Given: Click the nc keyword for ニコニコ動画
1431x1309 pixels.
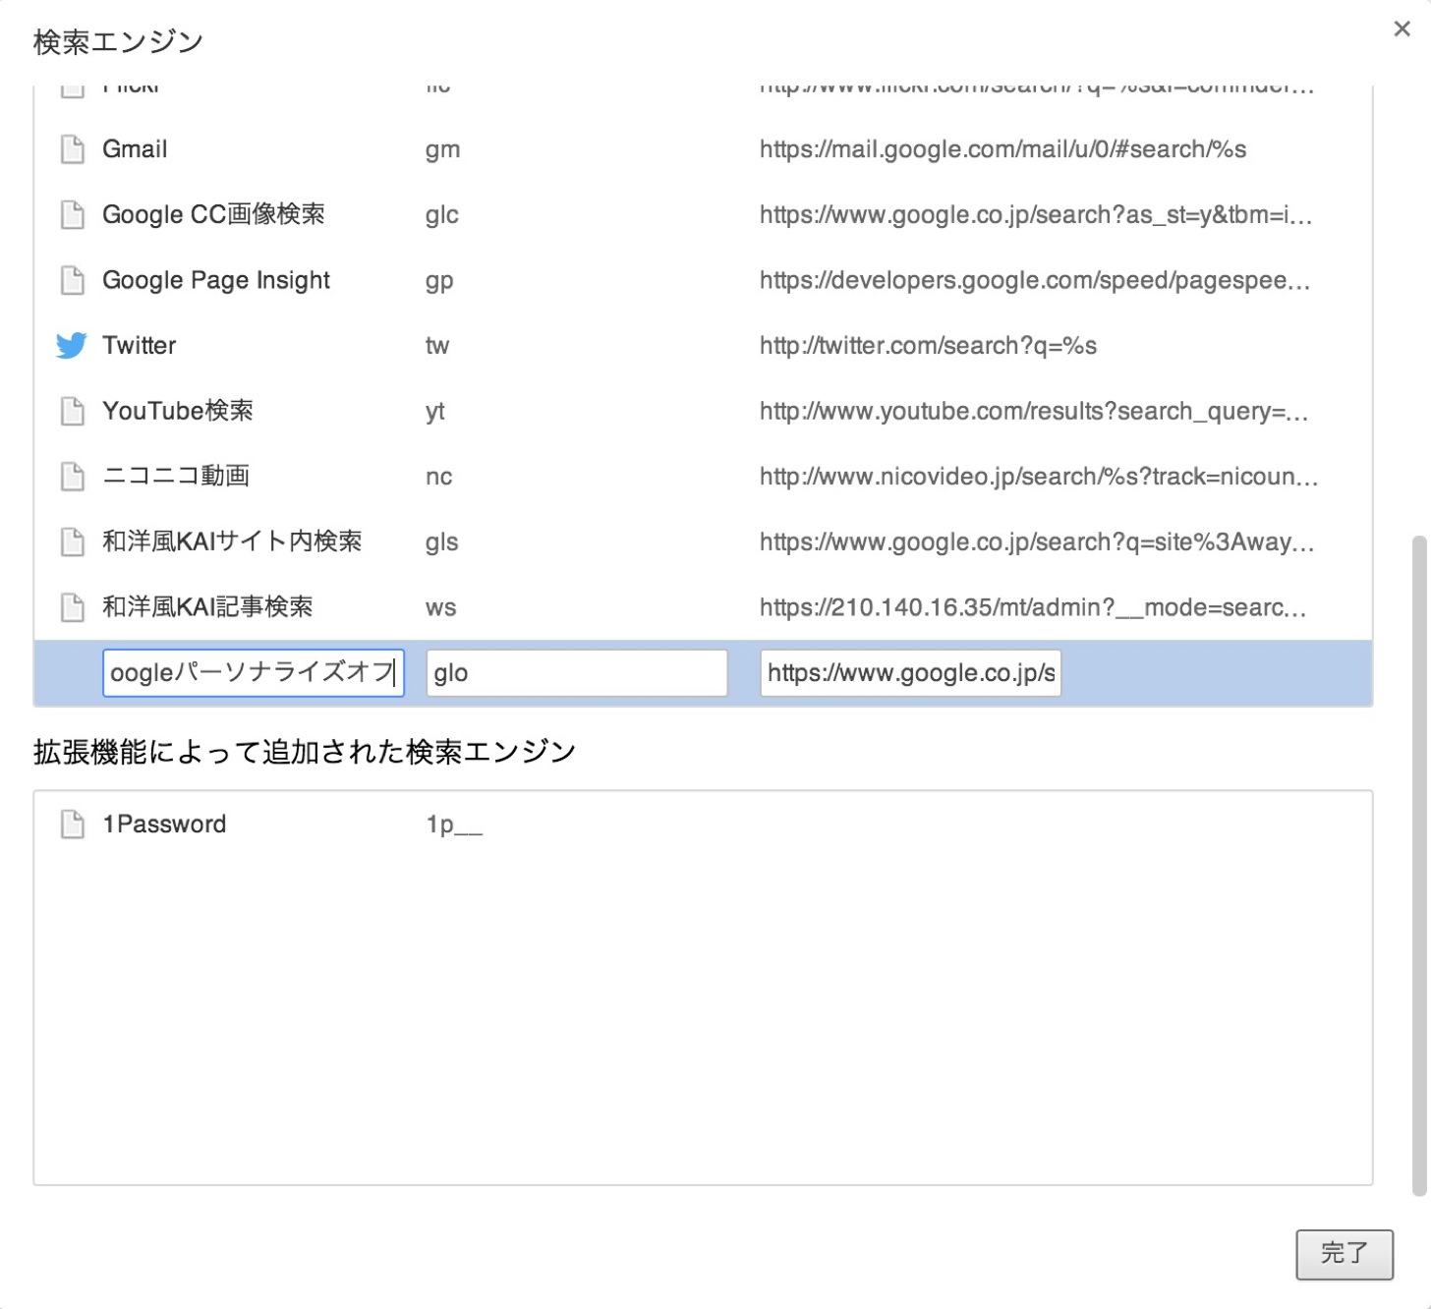Looking at the screenshot, I should [438, 478].
